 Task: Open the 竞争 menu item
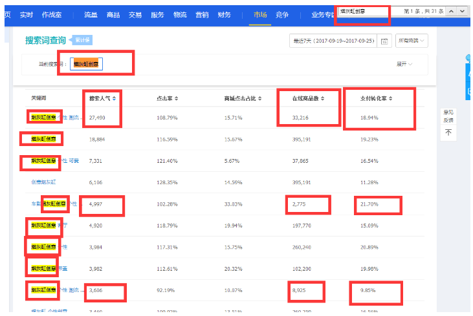pos(282,14)
